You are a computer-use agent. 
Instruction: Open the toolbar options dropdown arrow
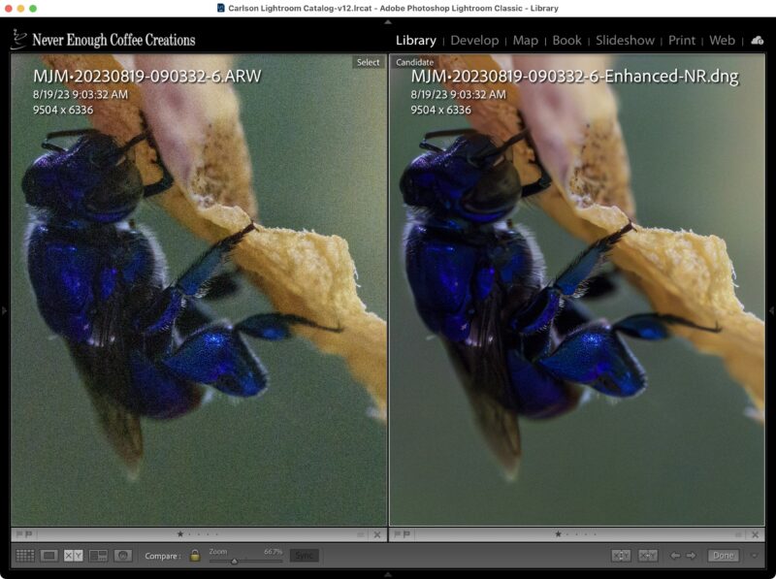coord(755,556)
